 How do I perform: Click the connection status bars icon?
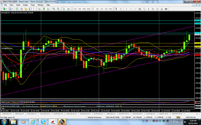[x=178, y=117]
